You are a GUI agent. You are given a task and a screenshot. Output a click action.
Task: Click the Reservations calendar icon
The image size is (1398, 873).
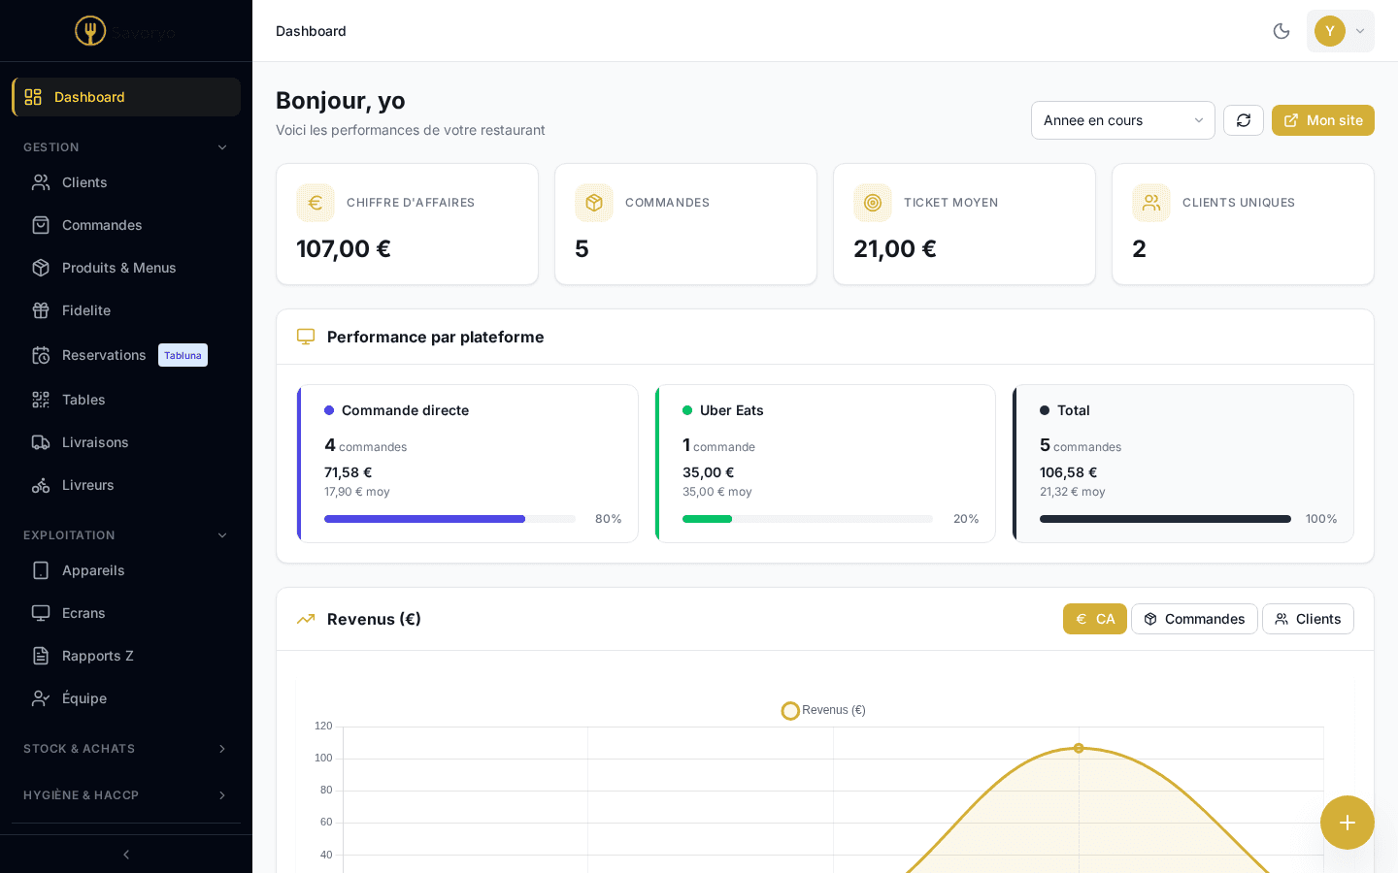[41, 355]
